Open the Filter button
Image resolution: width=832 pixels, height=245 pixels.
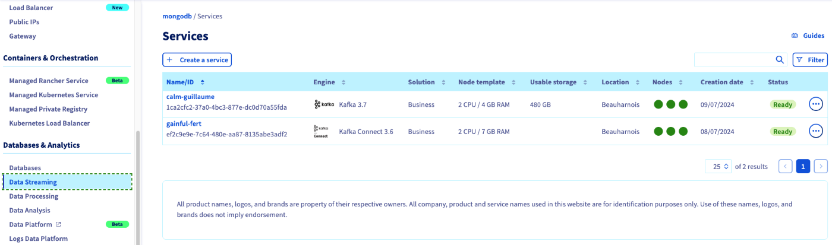coord(809,60)
